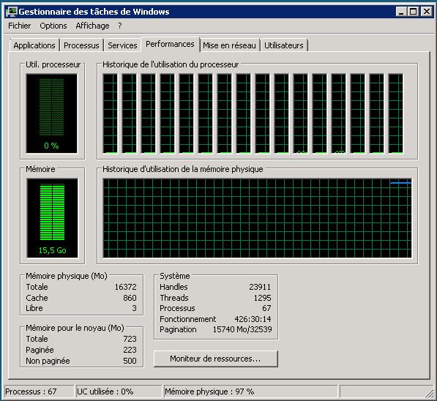This screenshot has height=401, width=437.
Task: Click the Mémoire physique (Mo) group label
Action: point(67,276)
